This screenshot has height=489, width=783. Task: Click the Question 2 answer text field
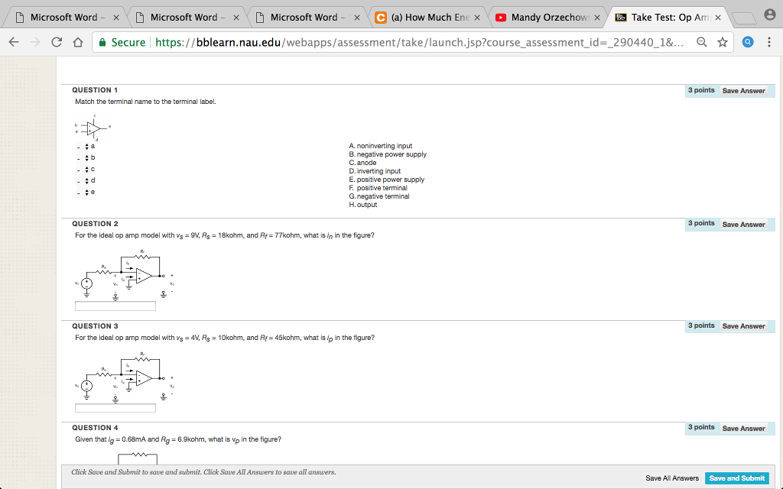pos(115,306)
